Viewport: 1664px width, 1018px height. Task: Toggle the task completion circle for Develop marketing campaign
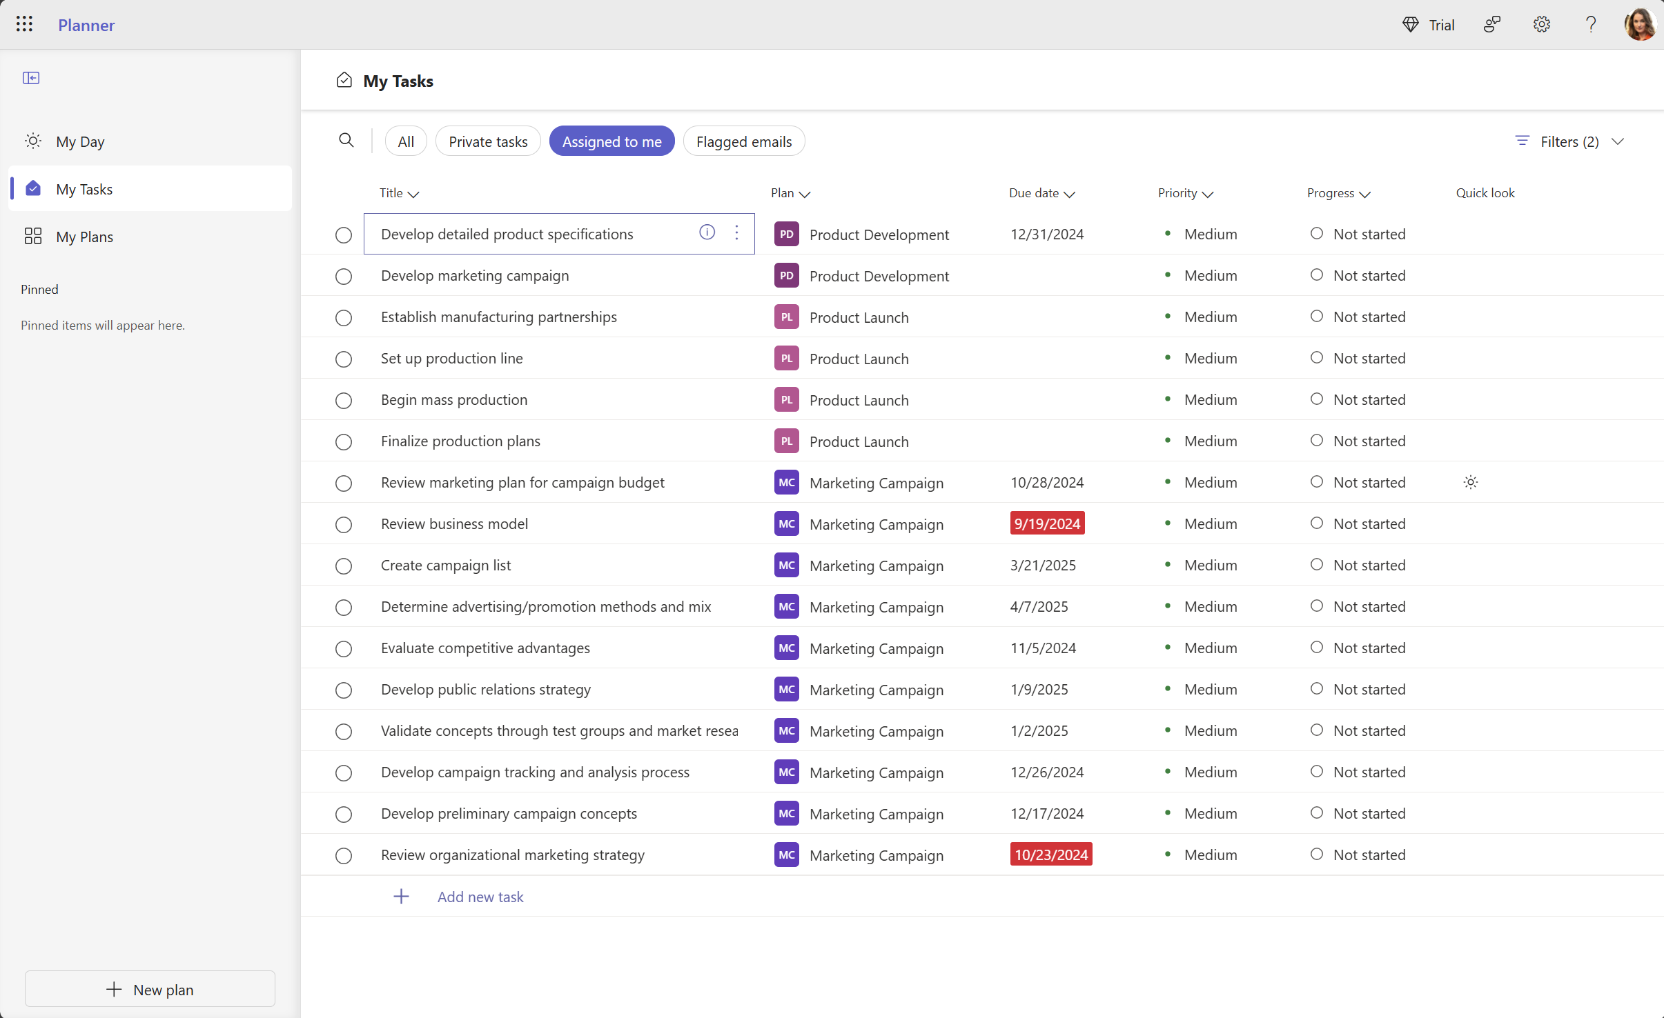(x=342, y=276)
